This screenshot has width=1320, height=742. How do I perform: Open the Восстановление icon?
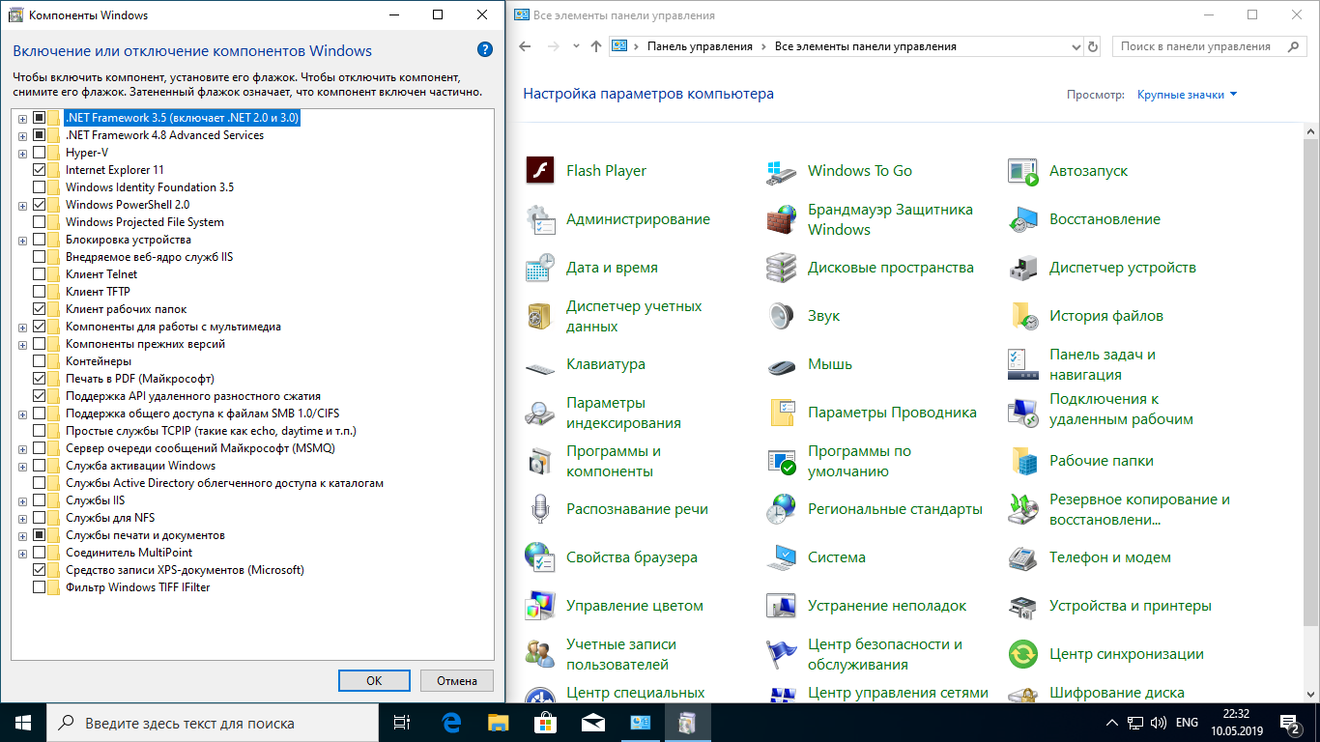pos(1022,219)
